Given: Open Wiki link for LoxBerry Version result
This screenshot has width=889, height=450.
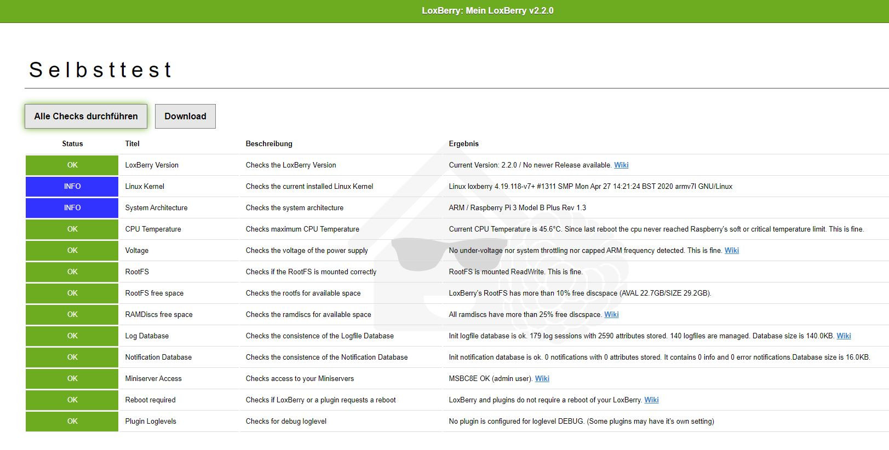Looking at the screenshot, I should 621,165.
